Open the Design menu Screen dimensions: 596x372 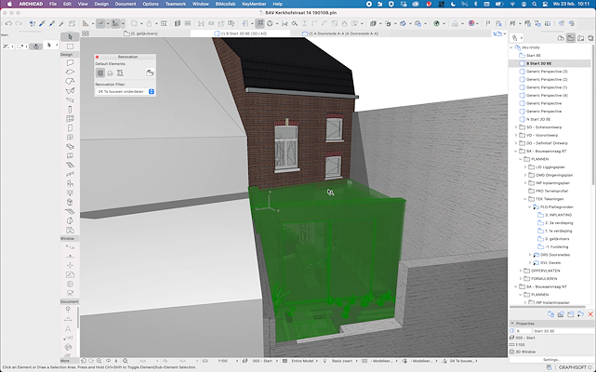(102, 5)
